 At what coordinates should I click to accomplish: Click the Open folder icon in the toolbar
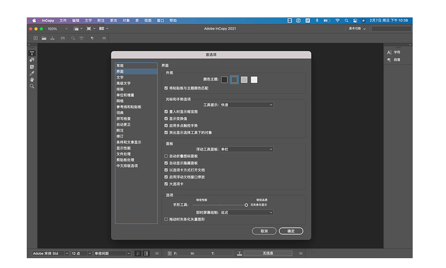(44, 38)
